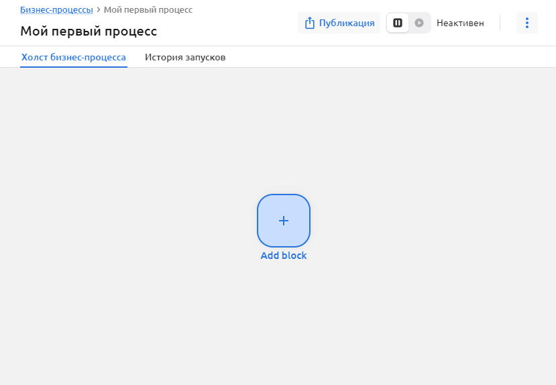Screen dimensions: 556x385
Task: Activate the process with the play switch
Action: [419, 23]
